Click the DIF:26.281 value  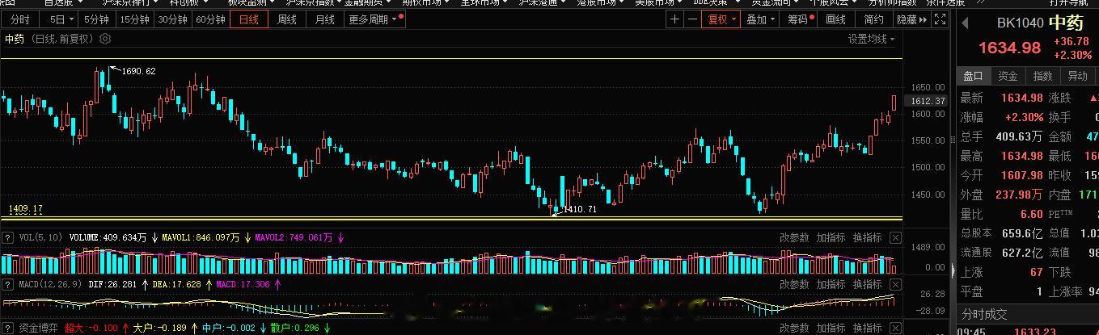[112, 284]
